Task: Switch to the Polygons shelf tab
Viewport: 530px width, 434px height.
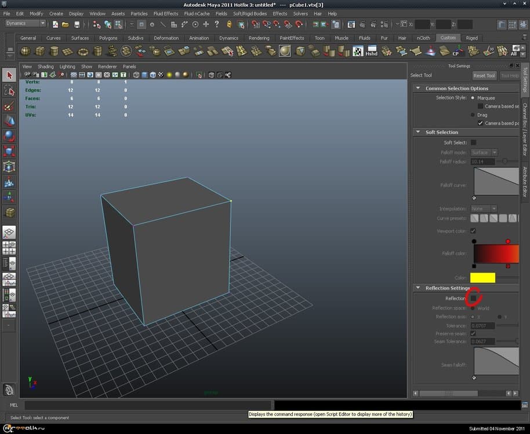Action: [108, 38]
